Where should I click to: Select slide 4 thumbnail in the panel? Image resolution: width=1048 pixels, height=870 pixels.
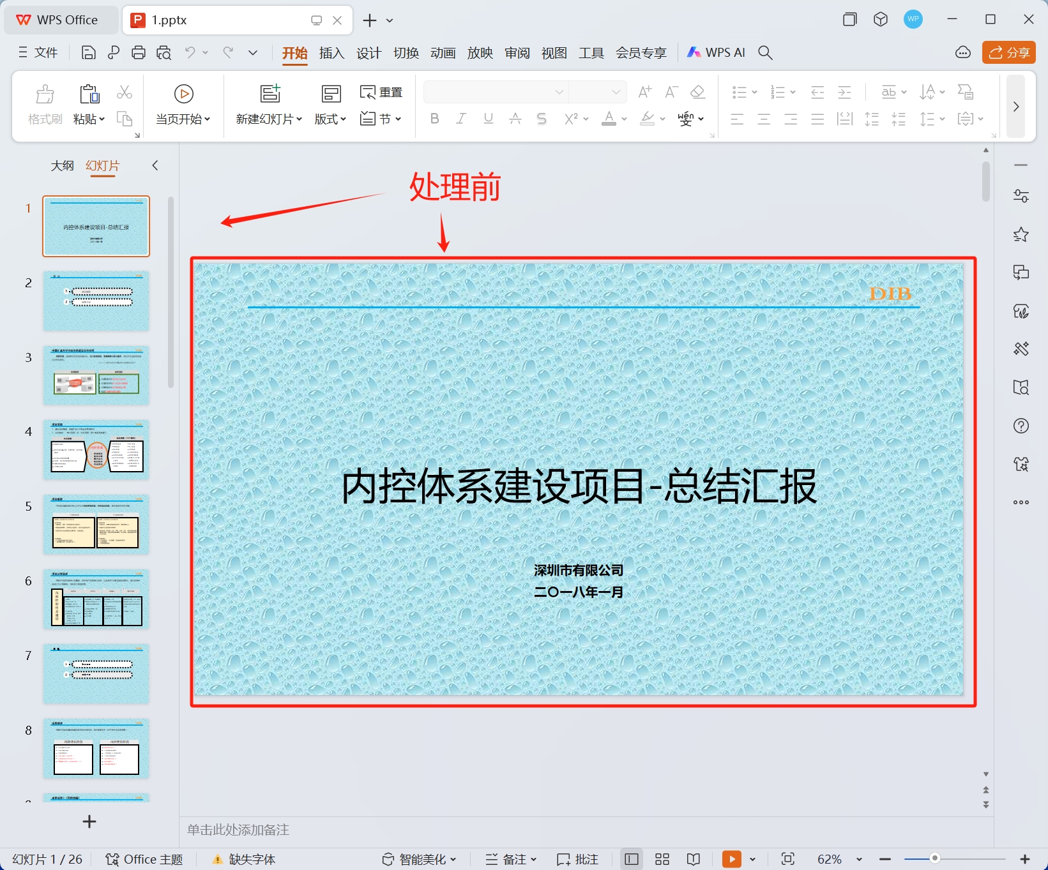tap(96, 449)
